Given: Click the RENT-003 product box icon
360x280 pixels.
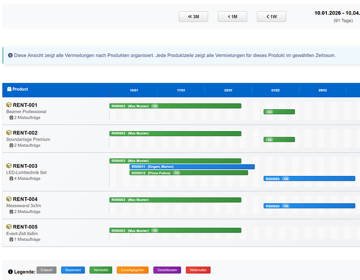Looking at the screenshot, I should point(9,166).
